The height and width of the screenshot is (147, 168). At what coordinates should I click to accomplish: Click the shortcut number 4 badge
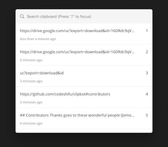147,94
